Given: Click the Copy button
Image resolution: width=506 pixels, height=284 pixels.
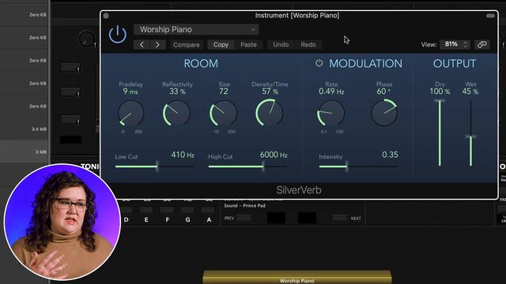Looking at the screenshot, I should point(221,45).
